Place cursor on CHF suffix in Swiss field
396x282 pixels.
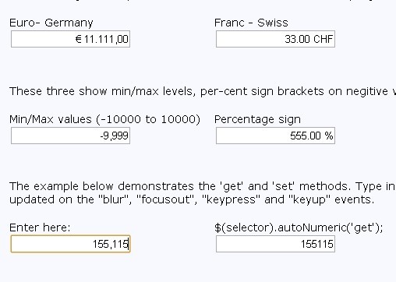323,39
